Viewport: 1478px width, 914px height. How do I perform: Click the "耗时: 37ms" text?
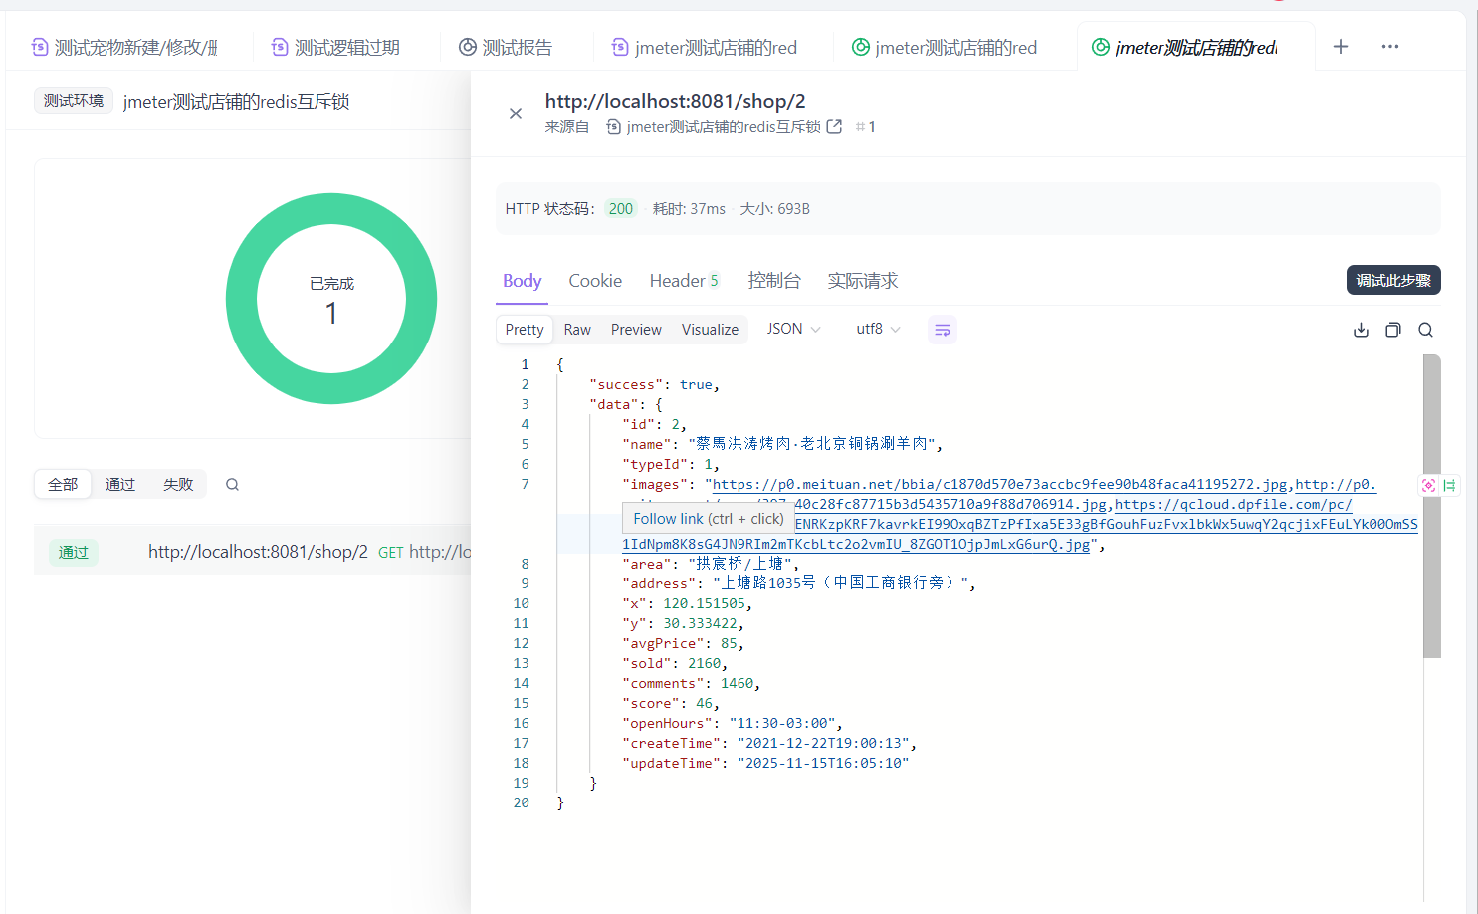click(689, 209)
